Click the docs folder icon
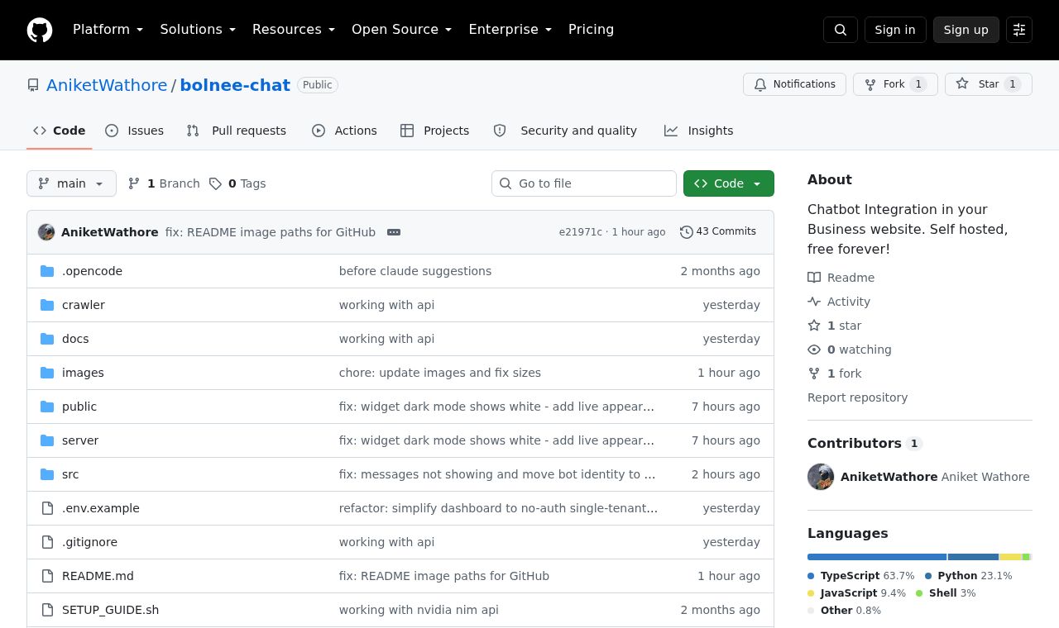Screen dimensions: 1059x628 (x=47, y=339)
